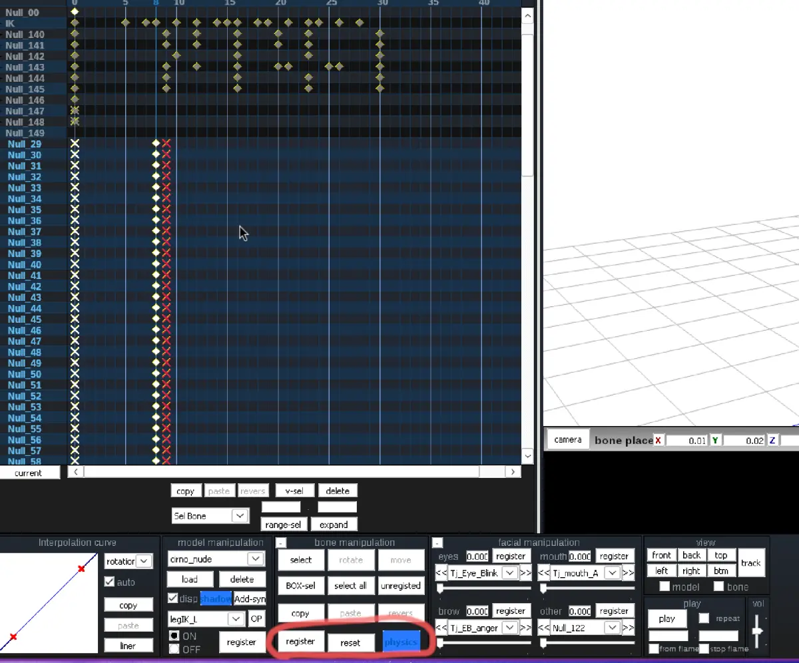Open the Sel Bone dropdown
The height and width of the screenshot is (663, 799).
tap(240, 516)
